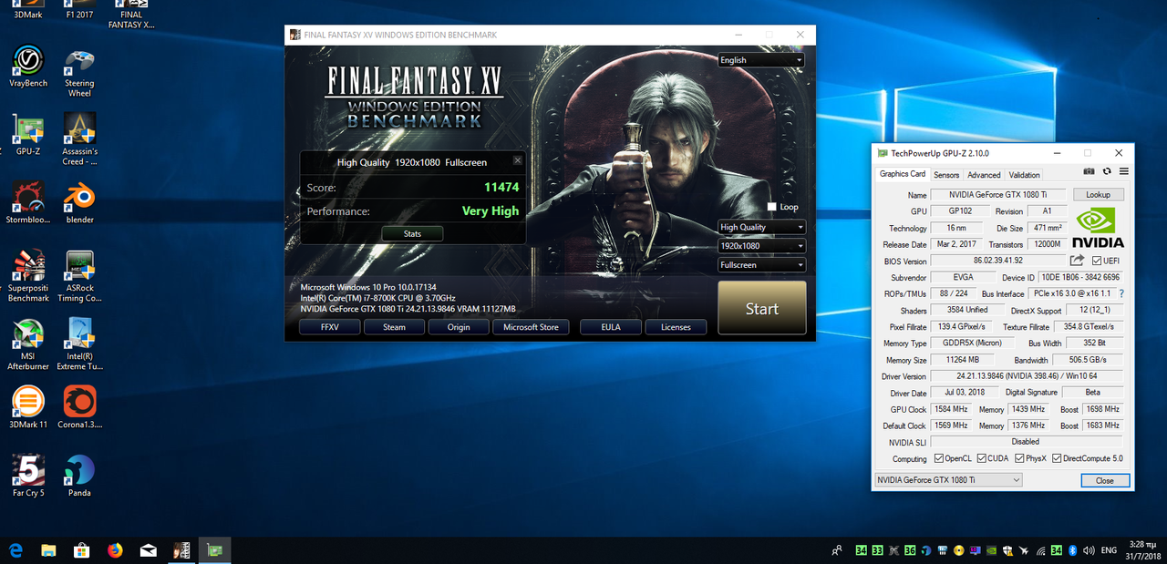The image size is (1167, 564).
Task: Open the VrayBench desktop shortcut
Action: (x=28, y=67)
